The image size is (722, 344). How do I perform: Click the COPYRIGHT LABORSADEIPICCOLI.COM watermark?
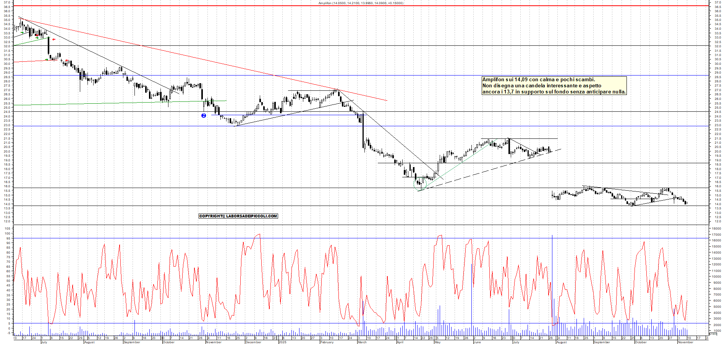tap(238, 216)
